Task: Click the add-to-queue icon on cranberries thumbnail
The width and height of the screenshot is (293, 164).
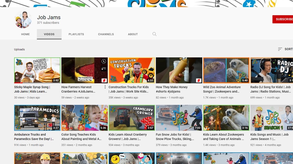Action: tap(104, 68)
